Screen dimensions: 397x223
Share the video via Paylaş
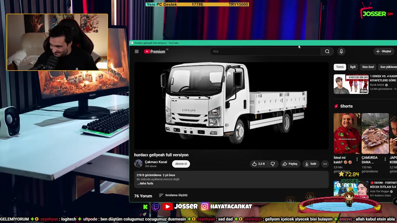pos(290,164)
